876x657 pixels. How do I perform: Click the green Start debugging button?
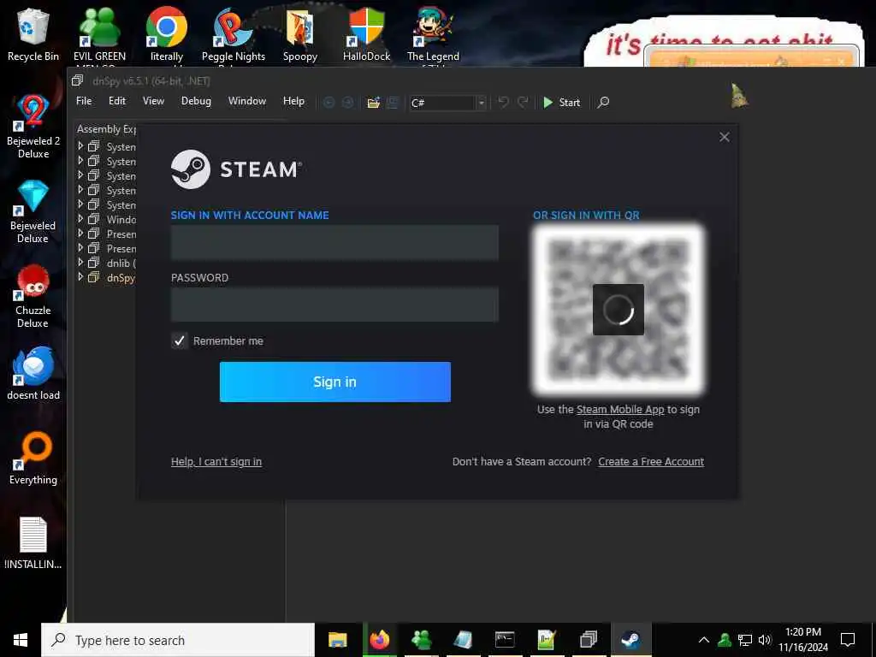(x=561, y=103)
